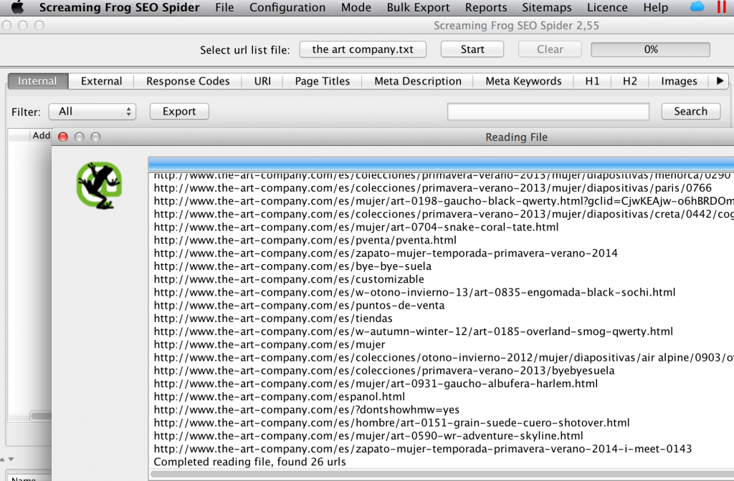The width and height of the screenshot is (734, 481).
Task: Open the Sitemaps menu
Action: (548, 8)
